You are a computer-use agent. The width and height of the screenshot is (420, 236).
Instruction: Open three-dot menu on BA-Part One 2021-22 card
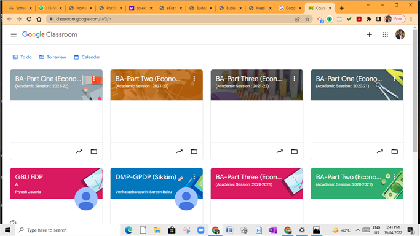[x=94, y=79]
